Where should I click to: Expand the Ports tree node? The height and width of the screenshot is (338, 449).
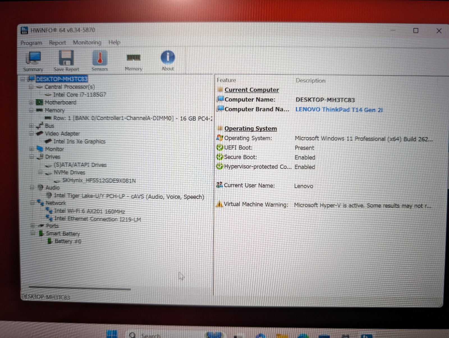33,225
